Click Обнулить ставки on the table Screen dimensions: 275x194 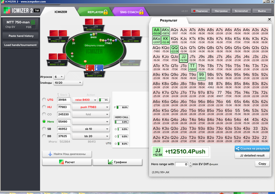(x=95, y=45)
